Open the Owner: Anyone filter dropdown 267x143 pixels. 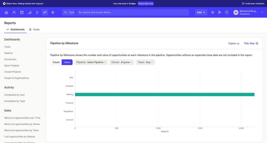(x=122, y=62)
